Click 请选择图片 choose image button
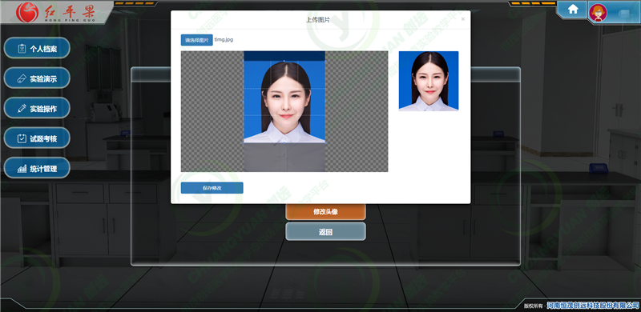Viewport: 641px width, 312px height. click(196, 40)
